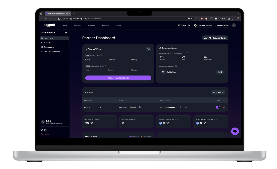Click the browser back arrow

click(46, 19)
